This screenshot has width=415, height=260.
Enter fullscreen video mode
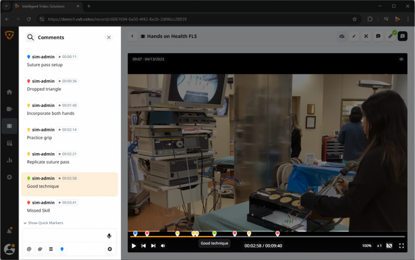(401, 246)
